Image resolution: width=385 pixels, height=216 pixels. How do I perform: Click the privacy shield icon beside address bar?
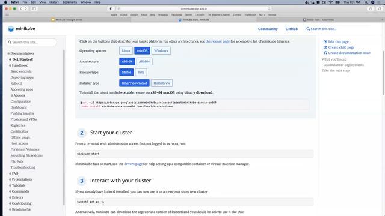(x=111, y=8)
